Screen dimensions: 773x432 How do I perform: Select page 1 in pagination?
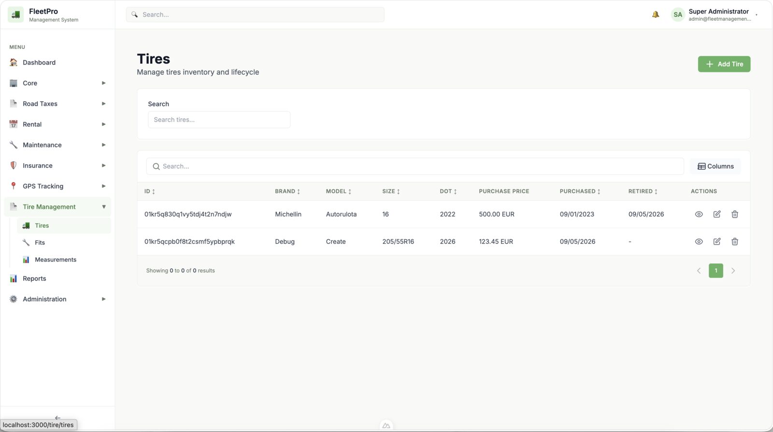click(716, 271)
